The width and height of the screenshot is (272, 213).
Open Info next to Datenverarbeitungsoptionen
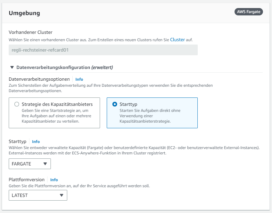tap(79, 79)
